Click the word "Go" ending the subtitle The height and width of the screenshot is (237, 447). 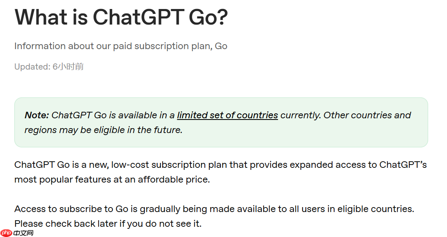(221, 46)
